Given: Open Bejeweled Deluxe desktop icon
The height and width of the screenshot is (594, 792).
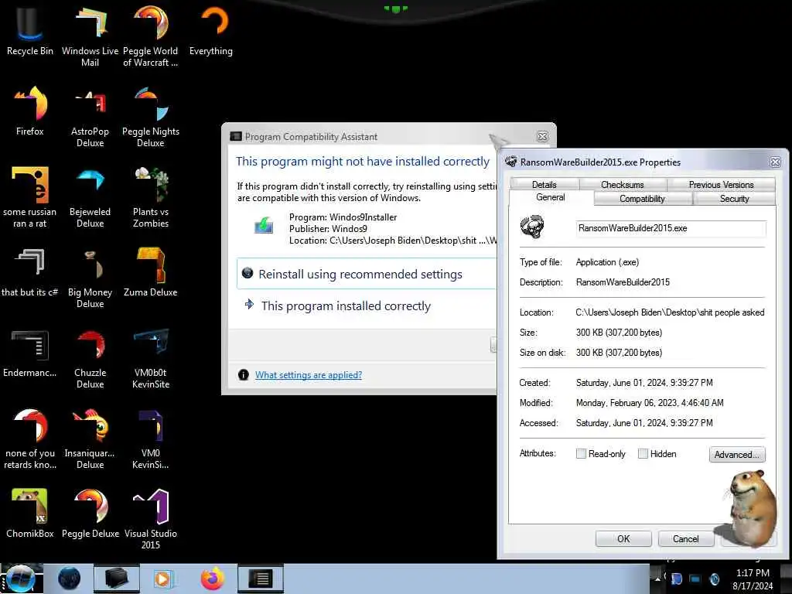Looking at the screenshot, I should coord(90,197).
